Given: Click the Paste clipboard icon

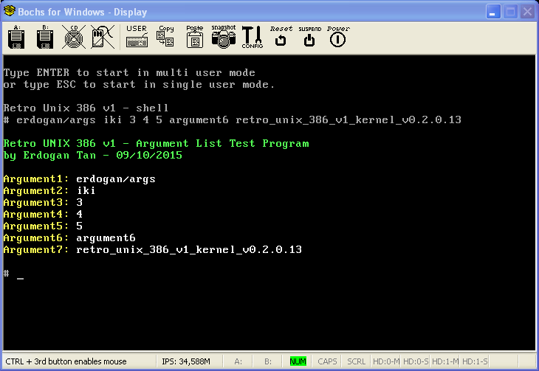Looking at the screenshot, I should (x=194, y=37).
